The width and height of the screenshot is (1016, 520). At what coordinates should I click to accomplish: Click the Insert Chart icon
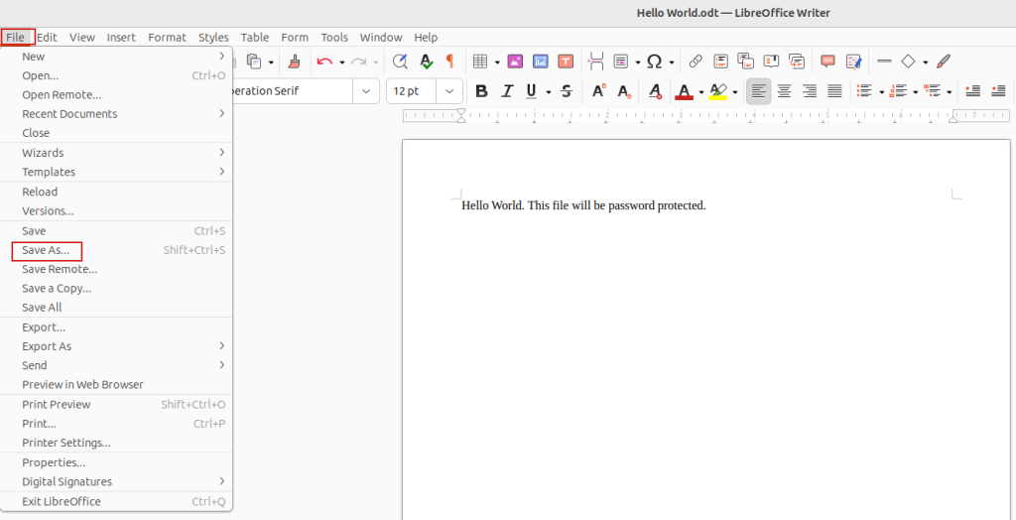click(x=541, y=62)
